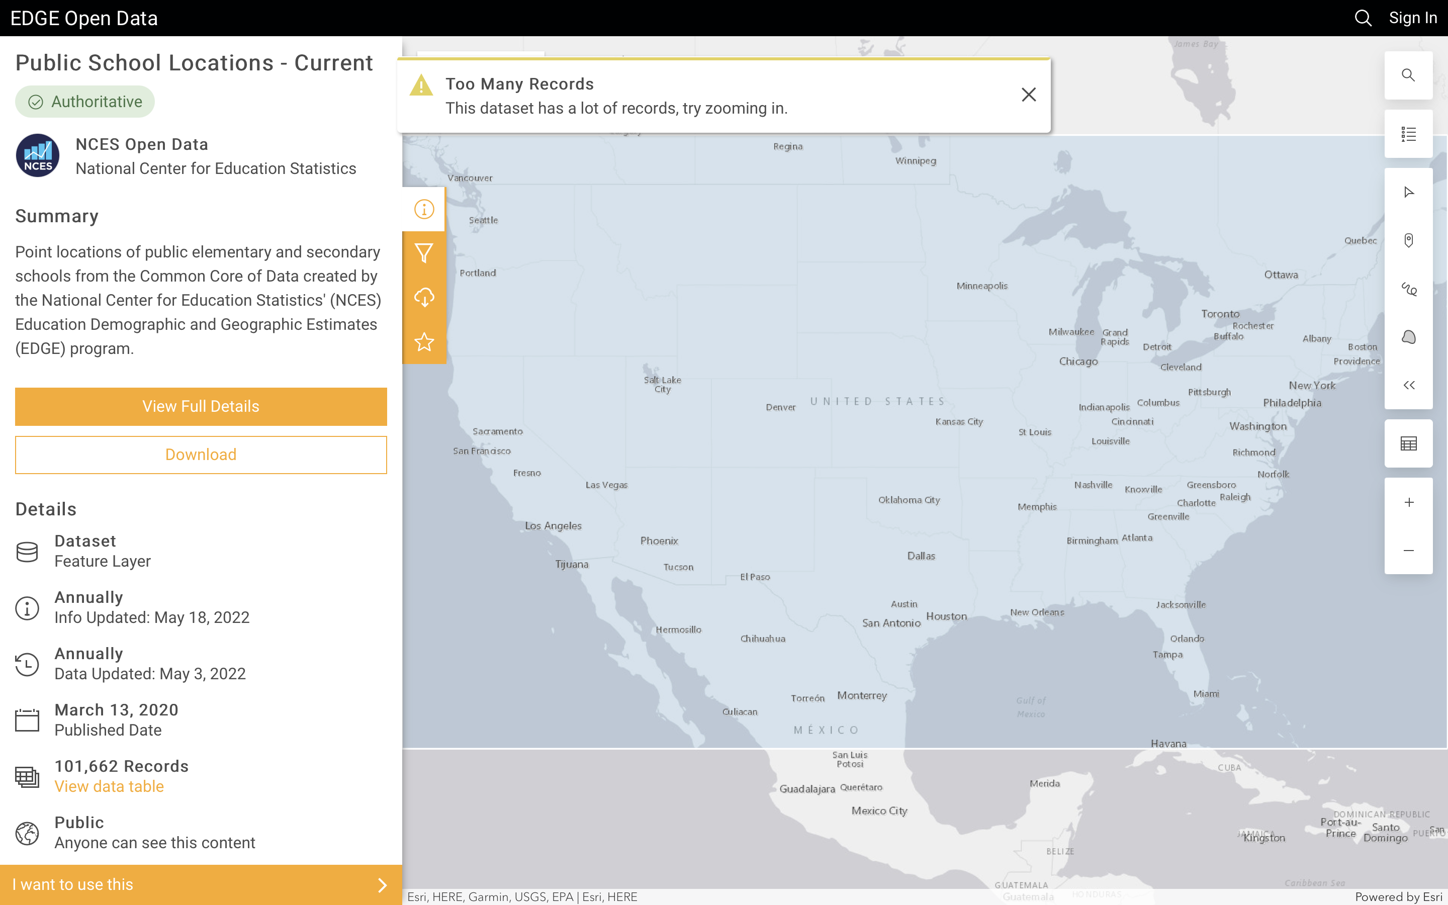Click the View data table link
The width and height of the screenshot is (1448, 905).
(x=109, y=786)
